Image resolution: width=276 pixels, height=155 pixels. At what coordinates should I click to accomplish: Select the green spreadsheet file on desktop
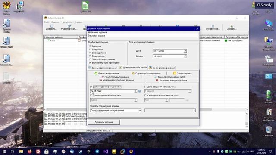[85, 7]
